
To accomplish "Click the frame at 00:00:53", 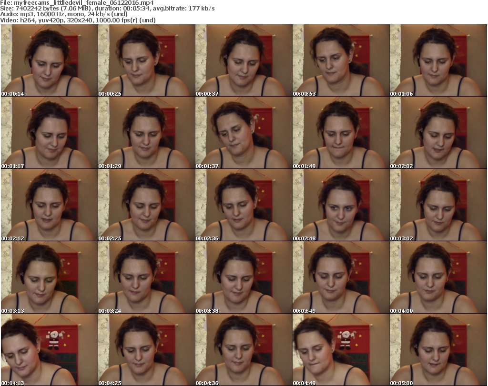I will 340,60.
